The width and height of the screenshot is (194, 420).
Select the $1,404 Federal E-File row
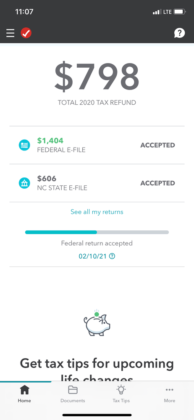point(97,145)
